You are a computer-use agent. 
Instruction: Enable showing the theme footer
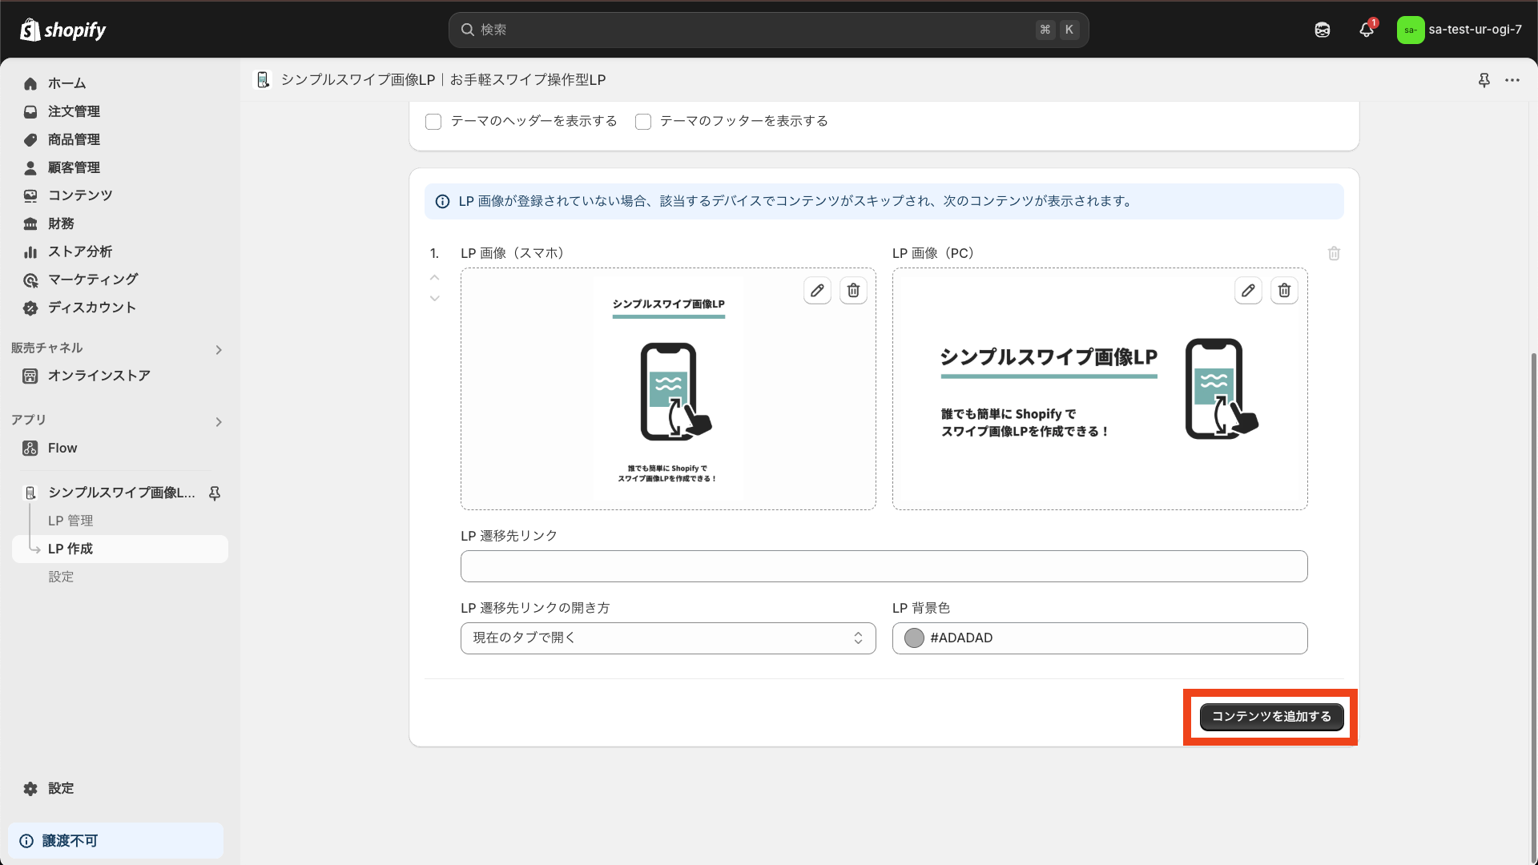click(643, 122)
